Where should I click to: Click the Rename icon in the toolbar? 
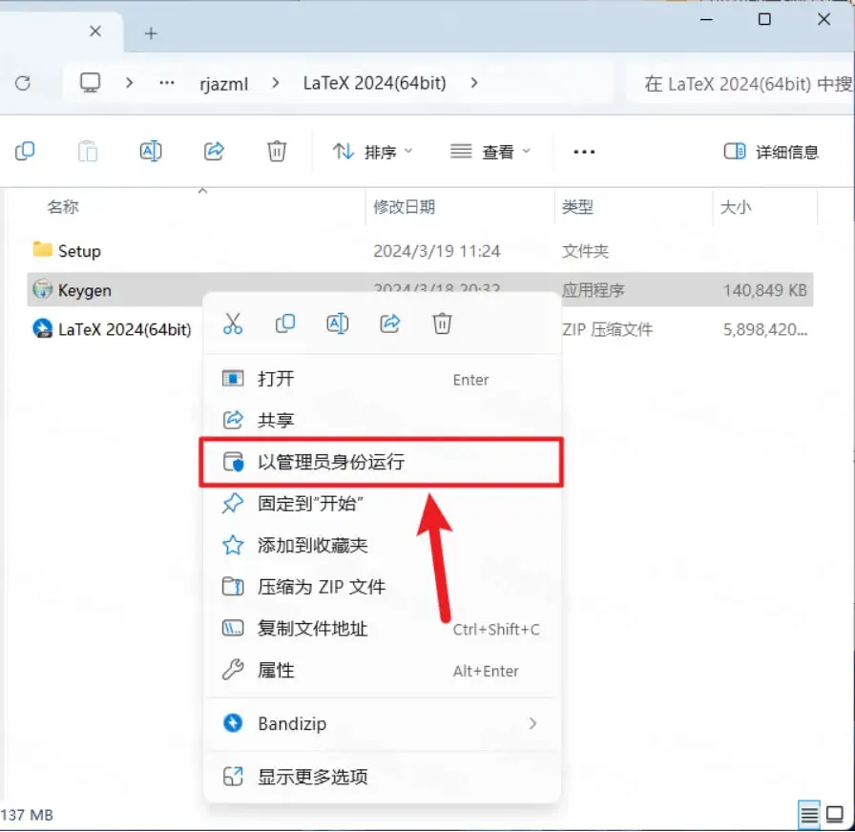151,151
